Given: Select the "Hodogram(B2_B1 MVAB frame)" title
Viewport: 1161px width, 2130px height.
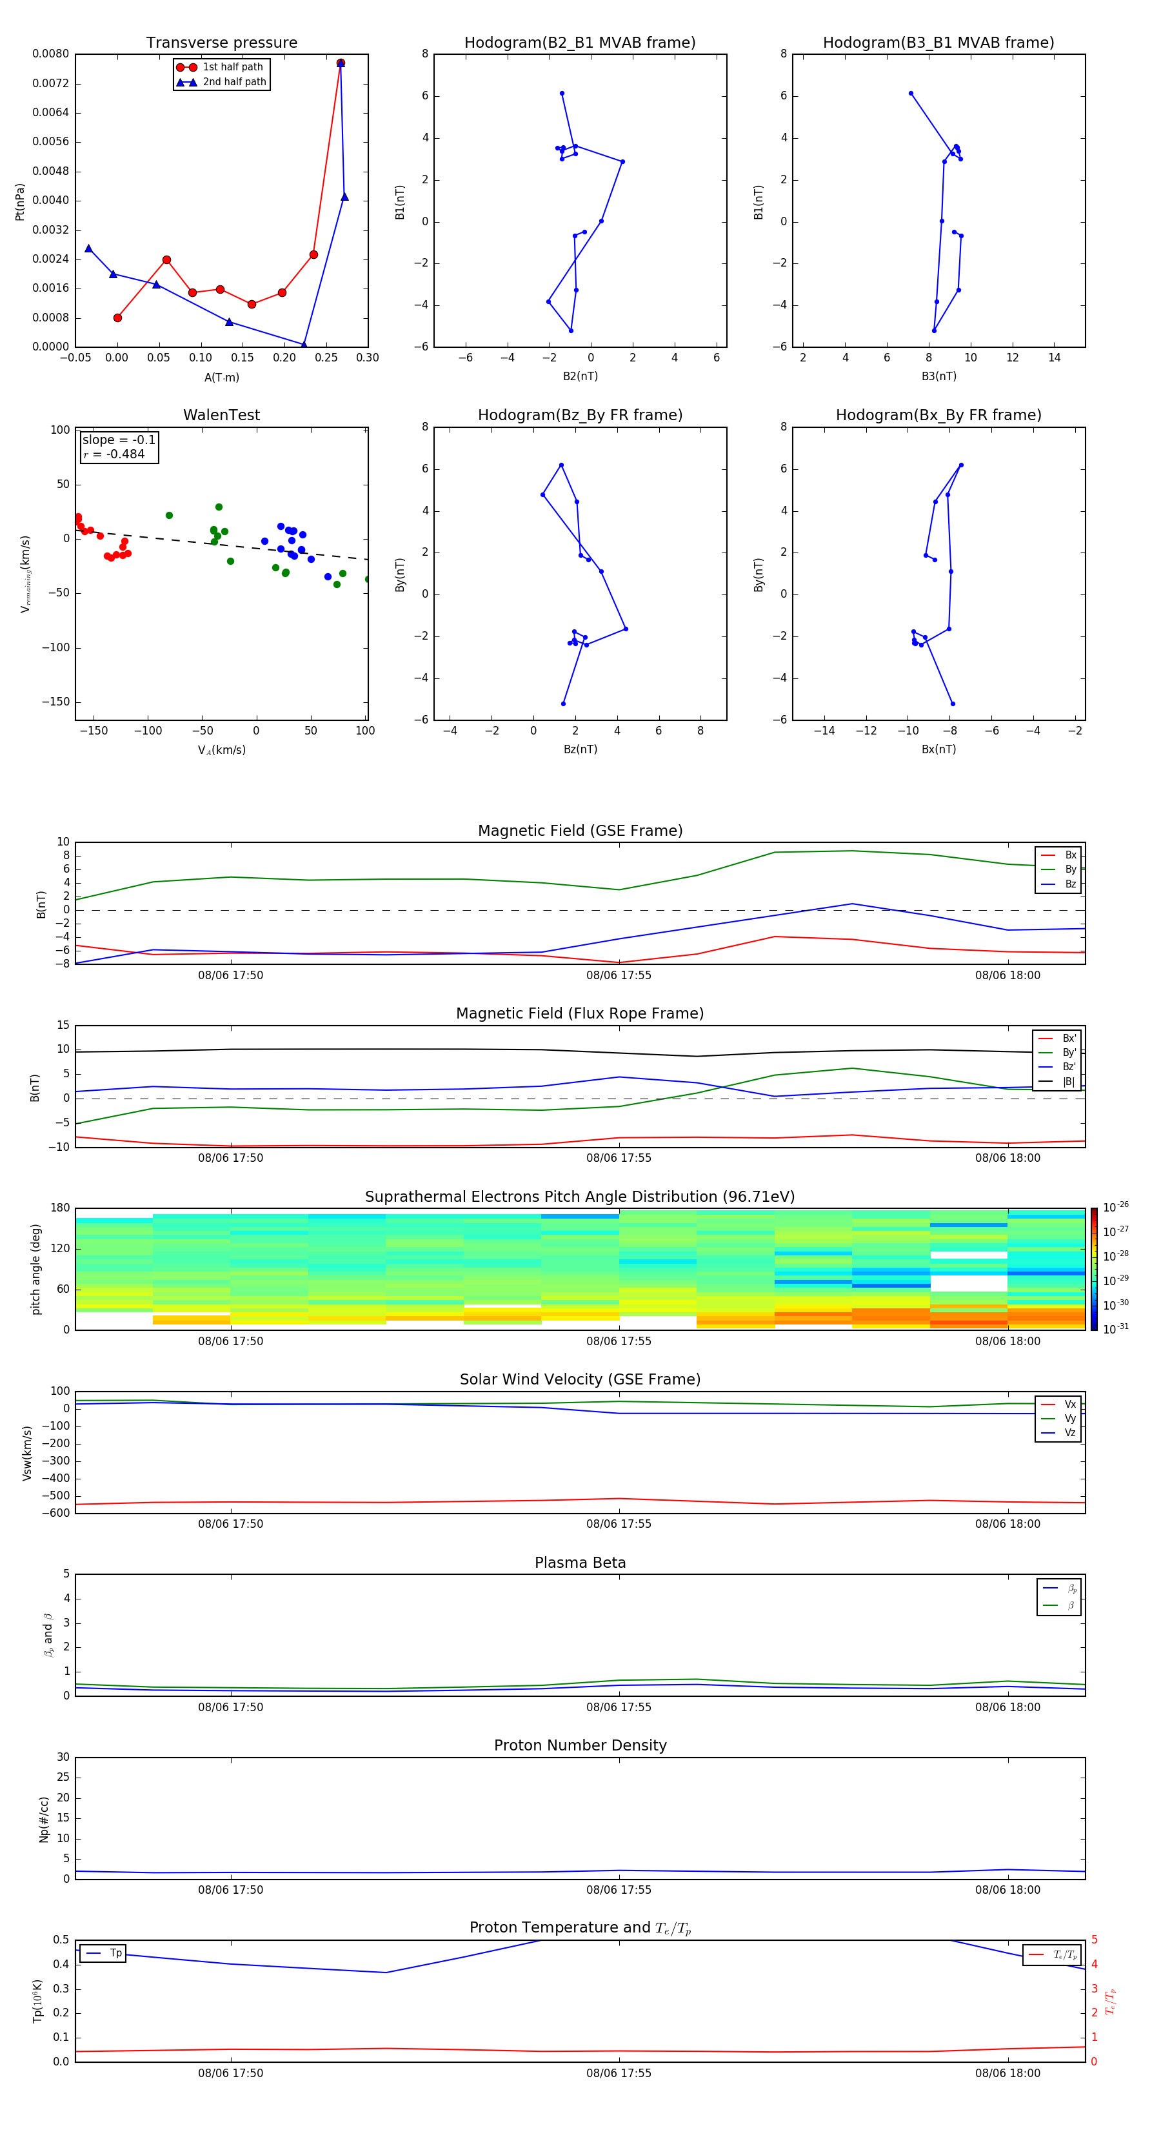Looking at the screenshot, I should tap(580, 43).
